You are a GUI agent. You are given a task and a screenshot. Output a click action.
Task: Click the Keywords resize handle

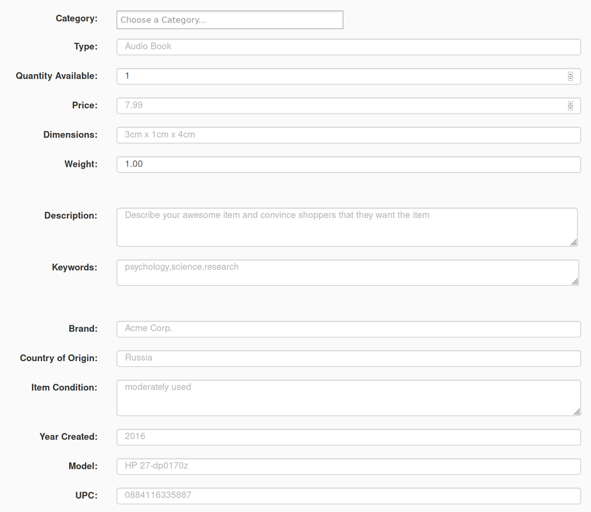pyautogui.click(x=574, y=281)
